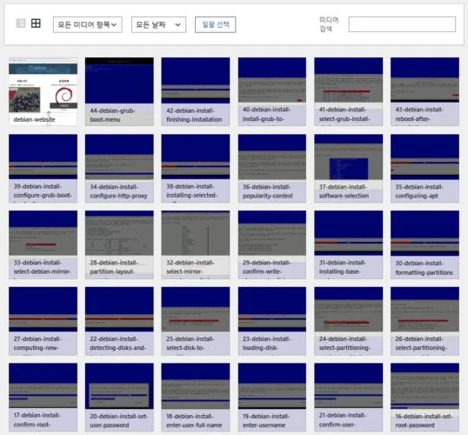Click the 일괄 선택 bulk select button
Screen dimensions: 468x435
[216, 24]
